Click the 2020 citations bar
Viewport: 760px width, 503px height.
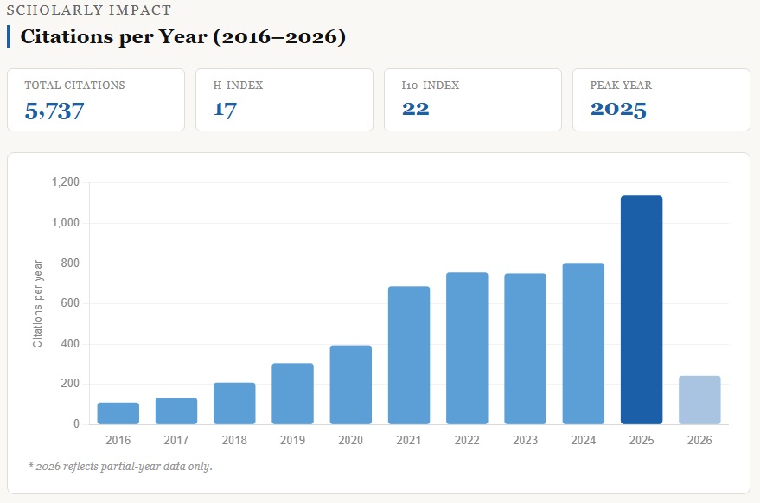[351, 385]
